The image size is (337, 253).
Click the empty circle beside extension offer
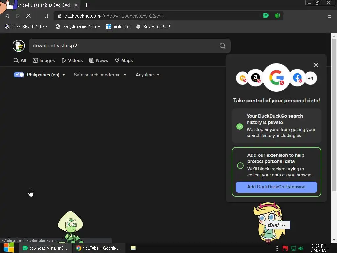240,166
